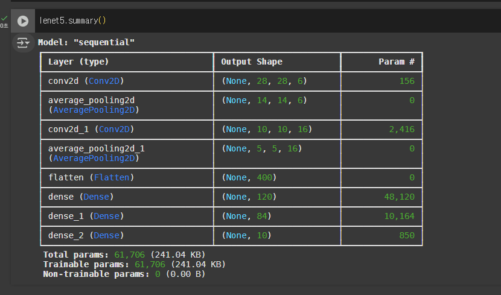Toggle the cell output view icon
The image size is (501, 295).
(x=23, y=42)
